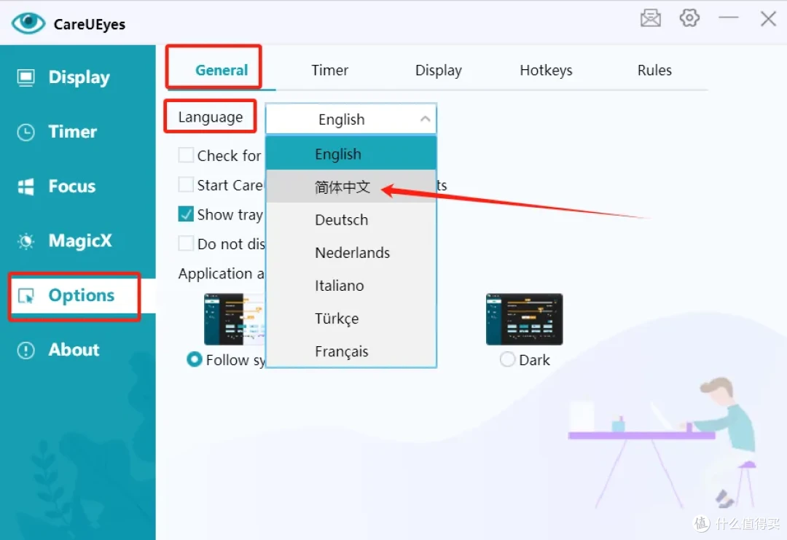Select the Follow system radio button

point(195,359)
